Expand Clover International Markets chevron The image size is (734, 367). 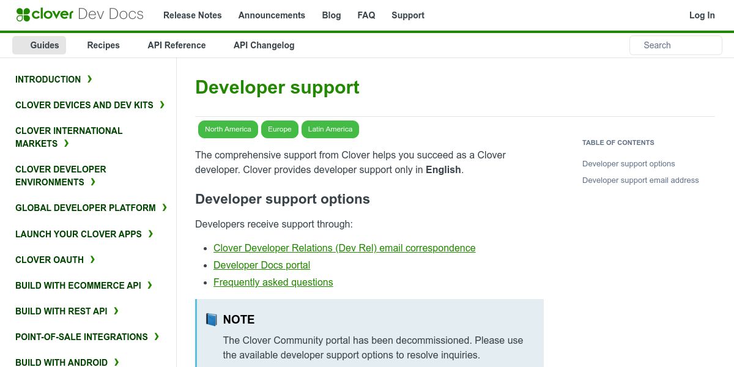pos(66,143)
